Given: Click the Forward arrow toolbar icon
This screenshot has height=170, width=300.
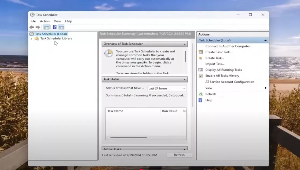Looking at the screenshot, I should (38, 27).
